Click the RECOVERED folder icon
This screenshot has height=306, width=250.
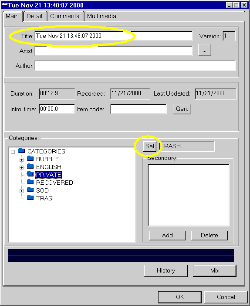[x=30, y=182]
